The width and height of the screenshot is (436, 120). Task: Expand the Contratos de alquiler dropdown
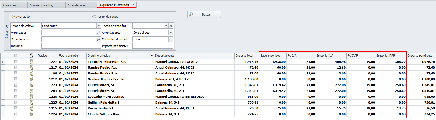point(171,39)
